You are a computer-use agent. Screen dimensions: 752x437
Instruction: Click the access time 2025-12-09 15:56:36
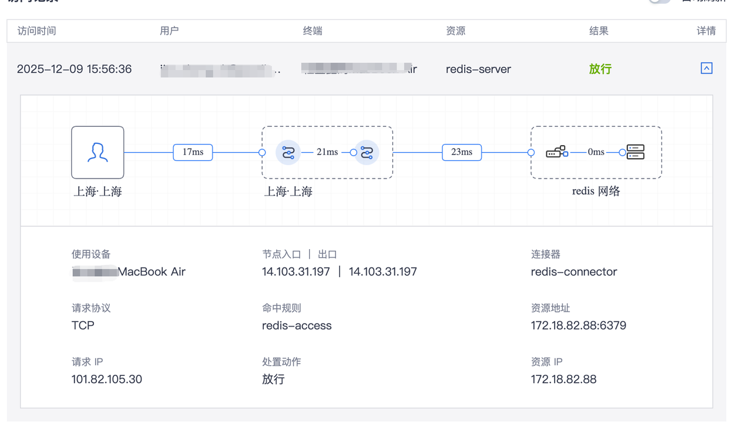[74, 69]
